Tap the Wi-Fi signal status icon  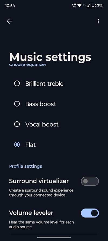[x=79, y=6]
